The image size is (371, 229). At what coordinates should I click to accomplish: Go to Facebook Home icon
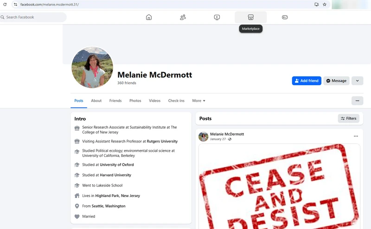(149, 17)
